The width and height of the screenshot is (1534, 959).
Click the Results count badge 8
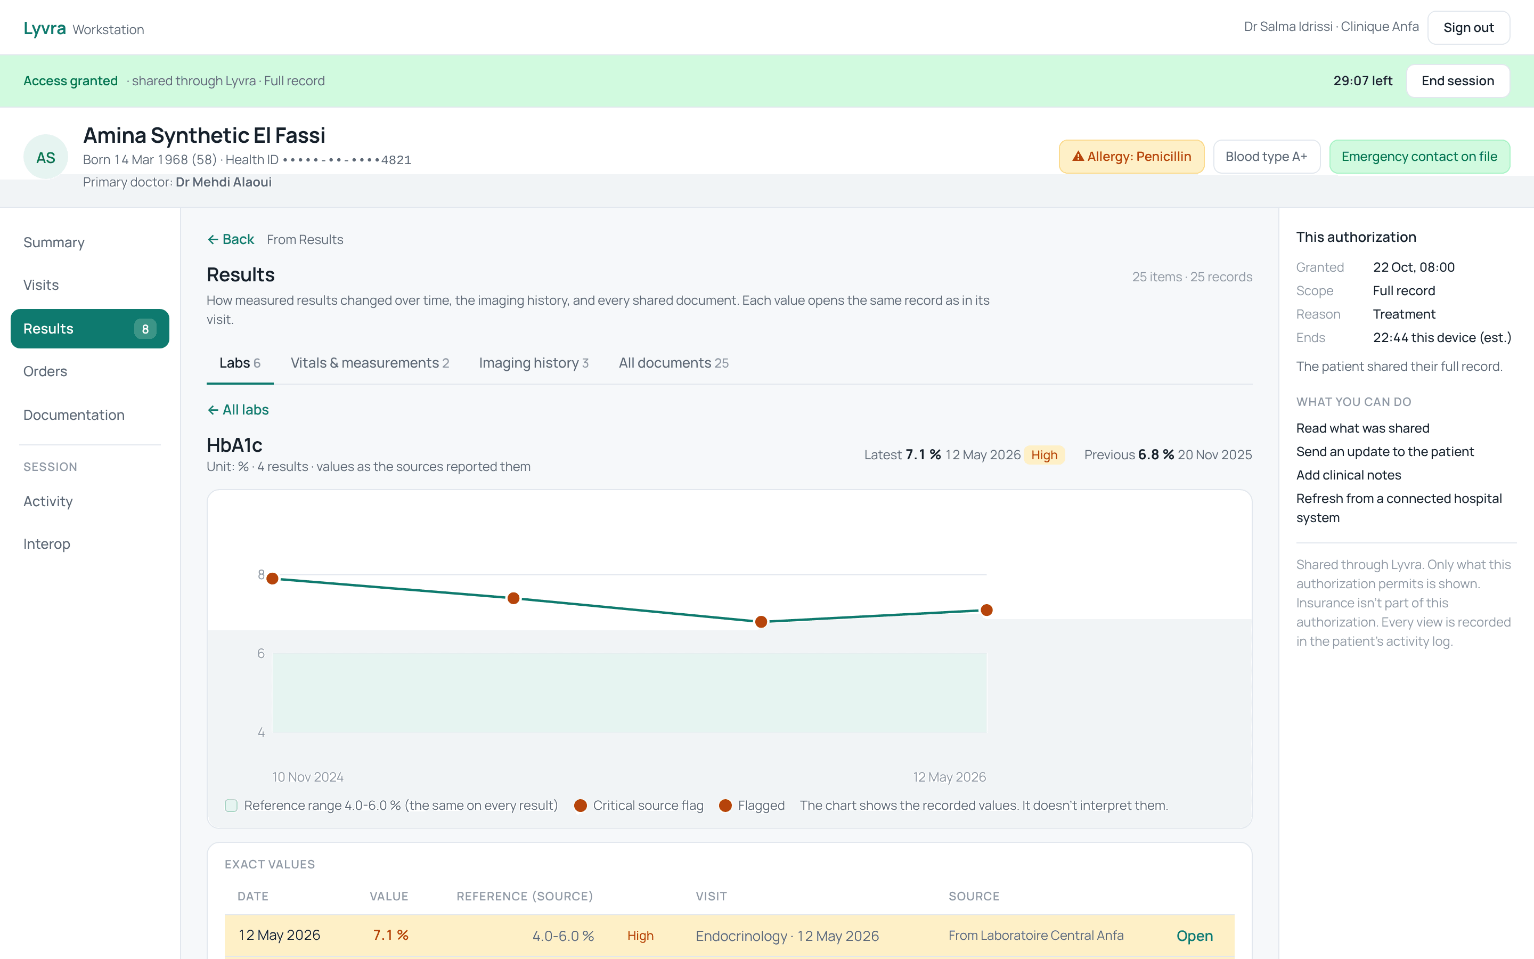pos(145,329)
